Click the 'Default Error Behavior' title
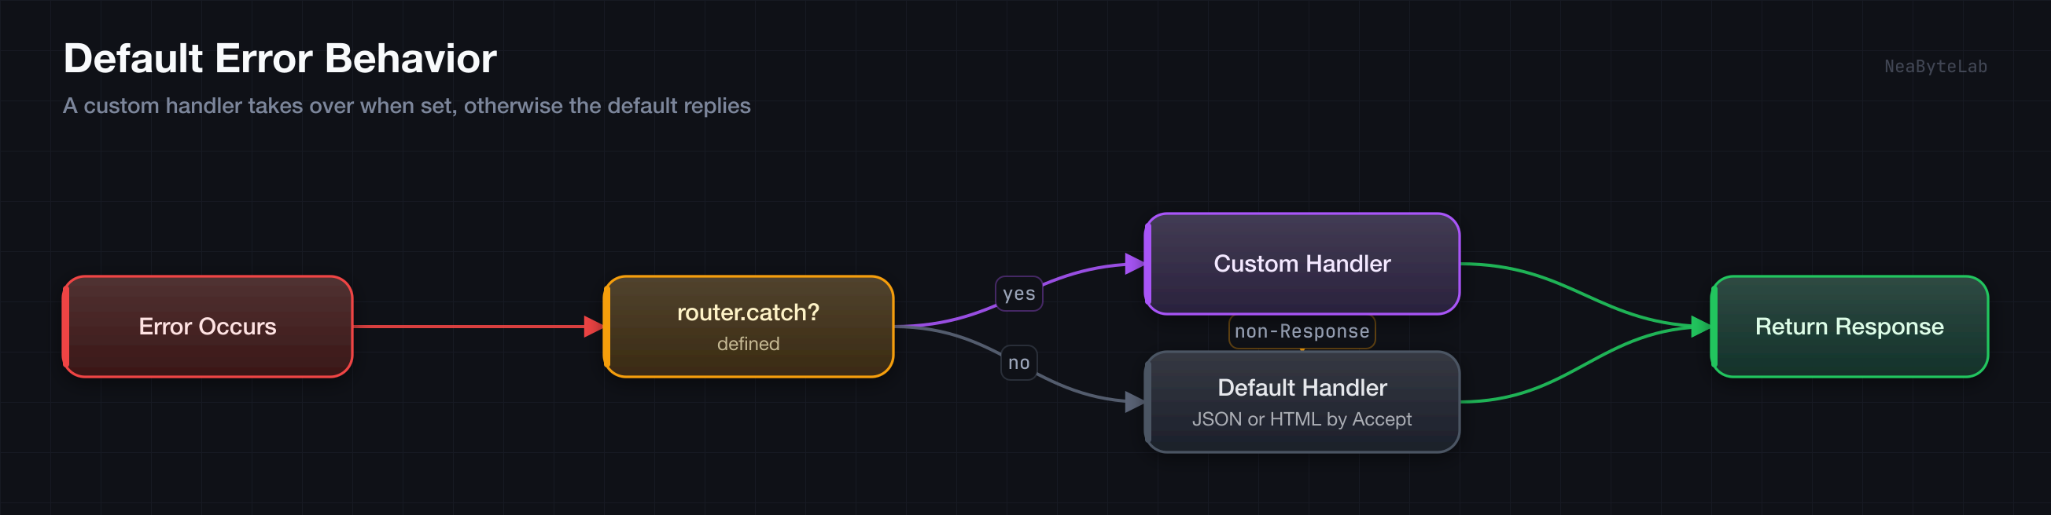 pyautogui.click(x=280, y=58)
